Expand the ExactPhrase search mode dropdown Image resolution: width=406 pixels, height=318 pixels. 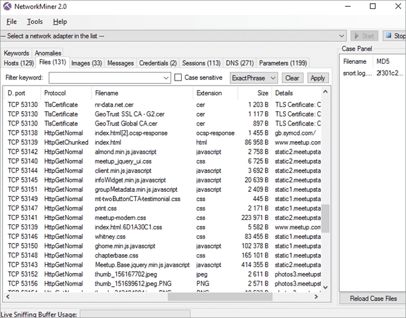[272, 78]
